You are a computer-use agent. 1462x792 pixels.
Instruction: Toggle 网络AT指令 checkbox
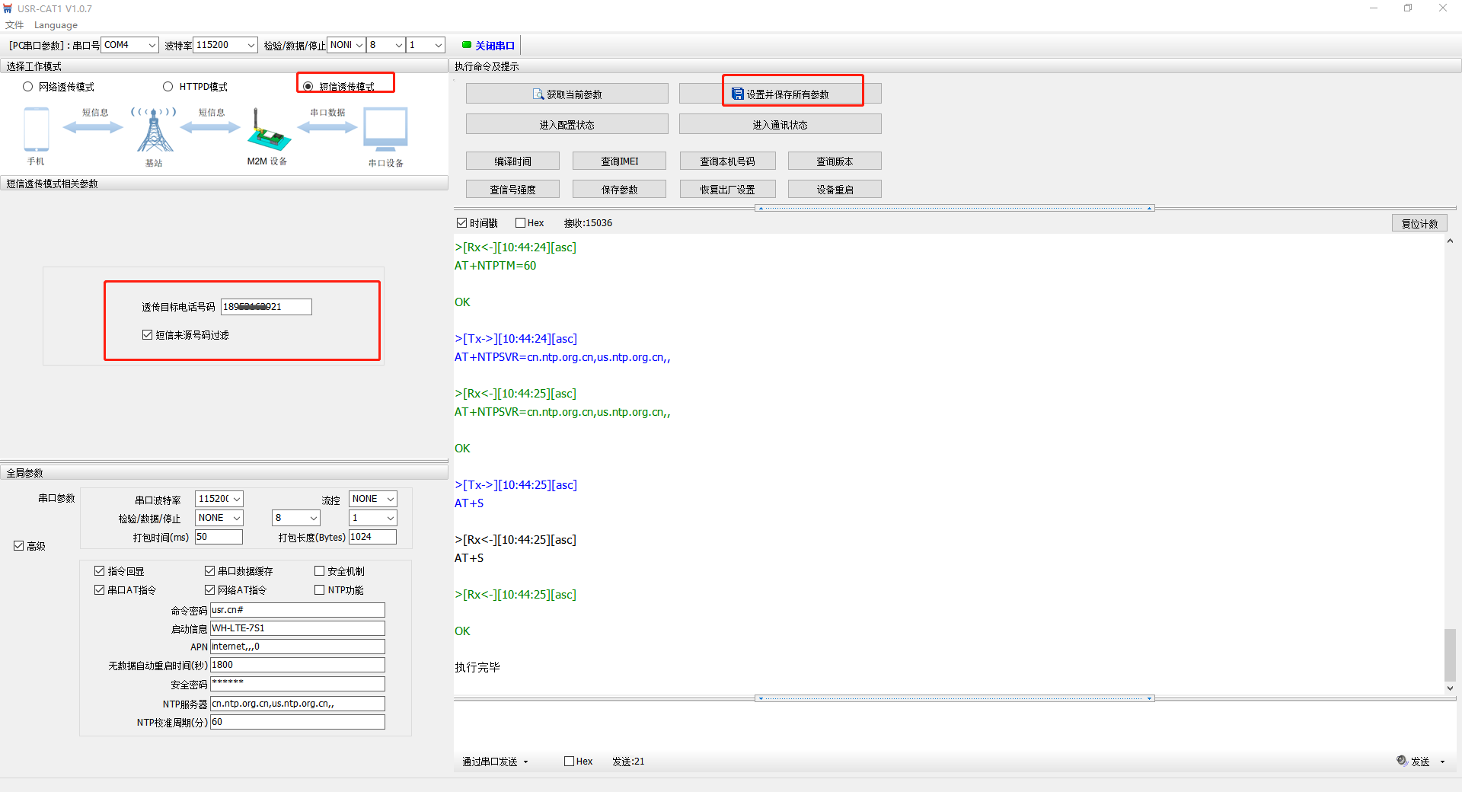coord(209,590)
